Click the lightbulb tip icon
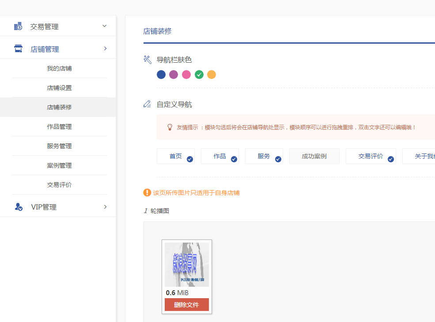435x322 pixels. click(x=170, y=127)
